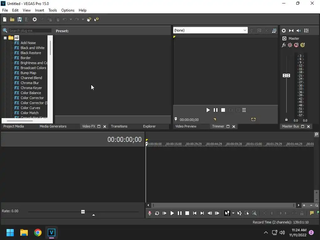Insert a marker with the flag icon
Viewport: 320px width, 240px height.
coord(312,213)
